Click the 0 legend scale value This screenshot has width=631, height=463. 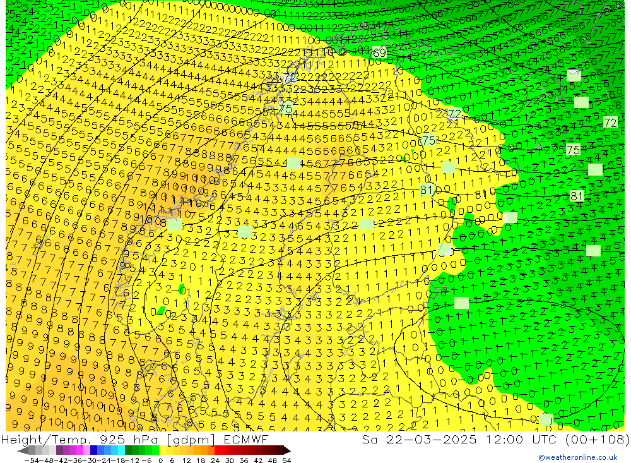coord(160,460)
